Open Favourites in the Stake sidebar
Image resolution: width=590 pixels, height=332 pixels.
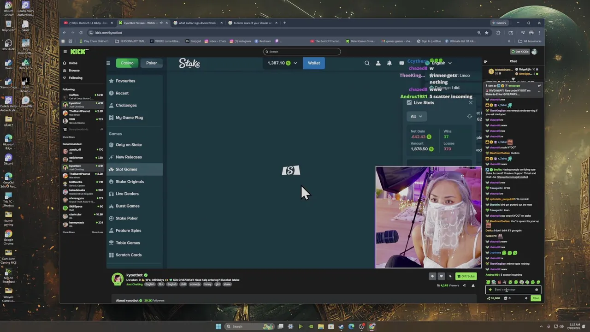[x=135, y=81]
